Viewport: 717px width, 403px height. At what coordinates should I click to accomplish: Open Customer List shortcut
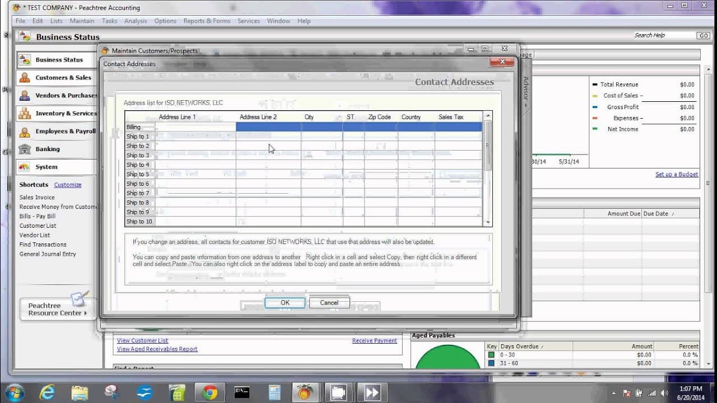pos(38,226)
